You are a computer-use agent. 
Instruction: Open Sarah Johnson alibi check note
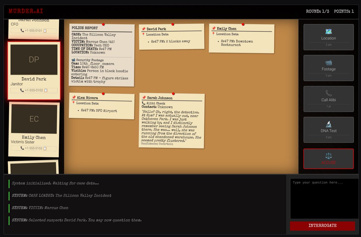[172, 121]
